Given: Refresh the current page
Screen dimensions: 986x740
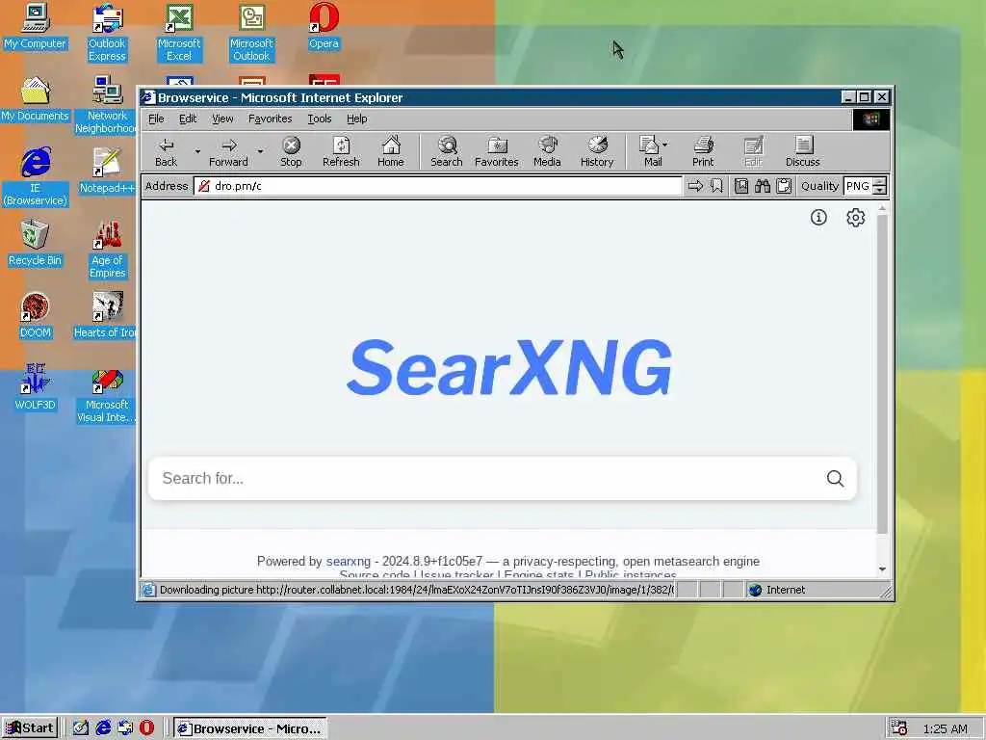Looking at the screenshot, I should 341,151.
